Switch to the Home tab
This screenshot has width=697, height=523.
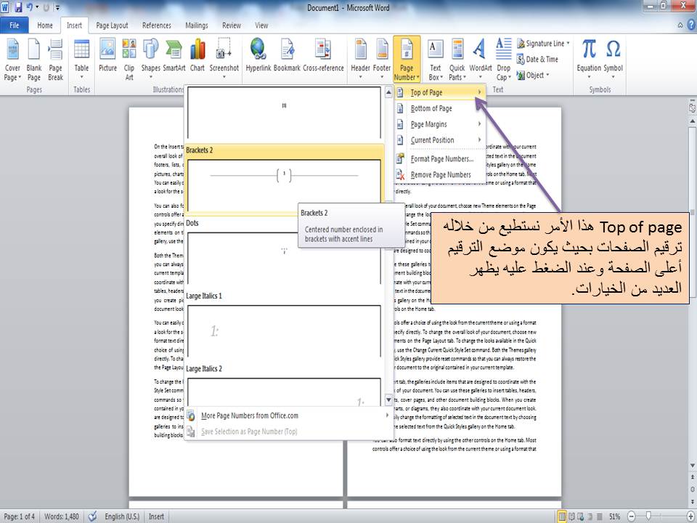tap(45, 25)
